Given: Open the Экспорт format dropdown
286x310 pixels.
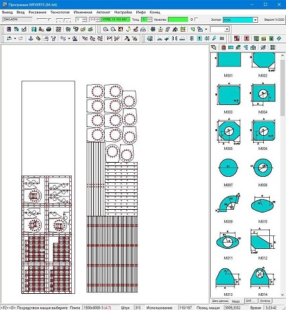Looking at the screenshot, I should 255,20.
